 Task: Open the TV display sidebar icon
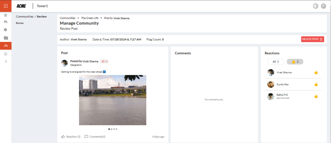coord(5,54)
